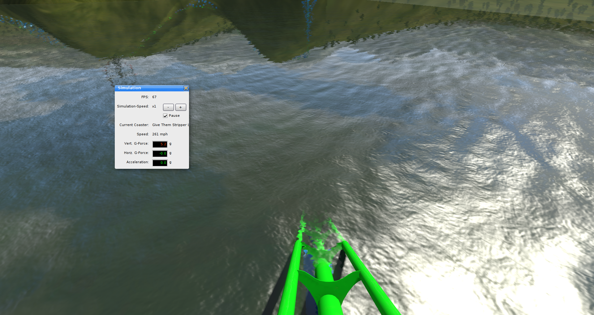Image resolution: width=594 pixels, height=315 pixels.
Task: Click the FPS value 67
Action: click(154, 97)
